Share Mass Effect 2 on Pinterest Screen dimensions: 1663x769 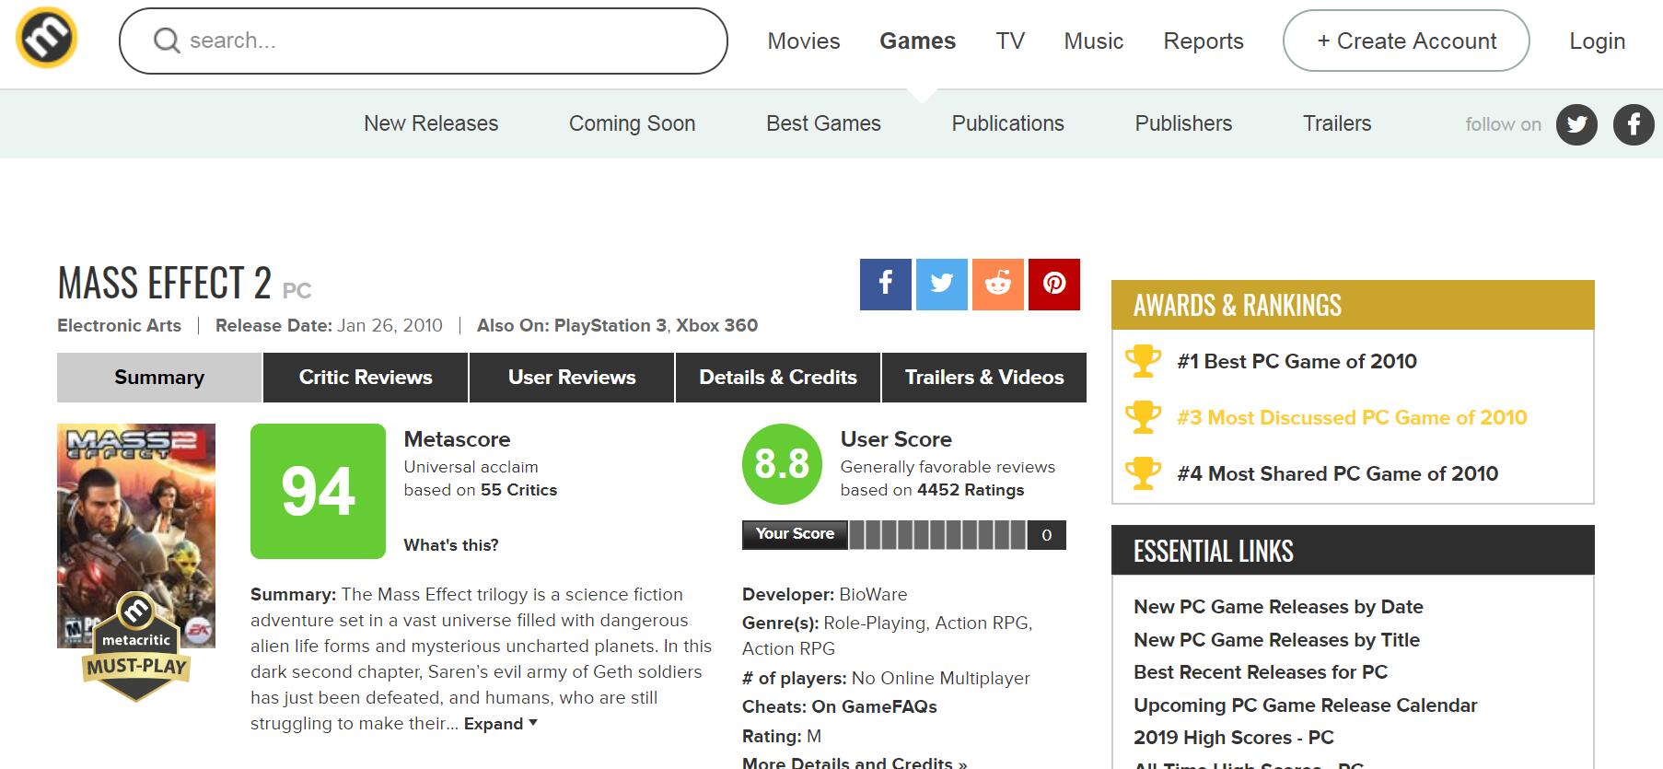click(x=1054, y=285)
